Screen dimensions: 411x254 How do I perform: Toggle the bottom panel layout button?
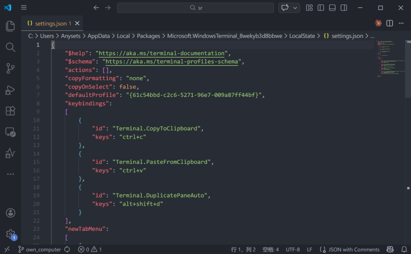332,8
